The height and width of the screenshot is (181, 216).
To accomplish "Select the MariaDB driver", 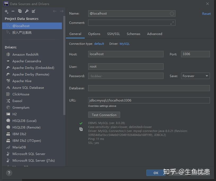I will (20, 147).
